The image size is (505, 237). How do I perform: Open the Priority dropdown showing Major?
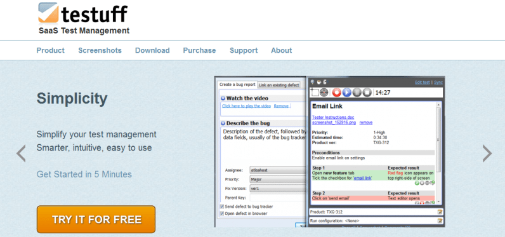click(x=278, y=179)
